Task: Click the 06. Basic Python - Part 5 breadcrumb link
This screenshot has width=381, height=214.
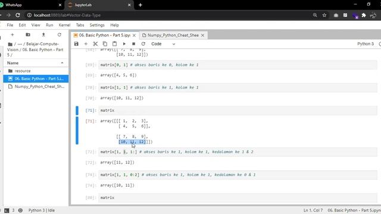Action: (x=35, y=52)
